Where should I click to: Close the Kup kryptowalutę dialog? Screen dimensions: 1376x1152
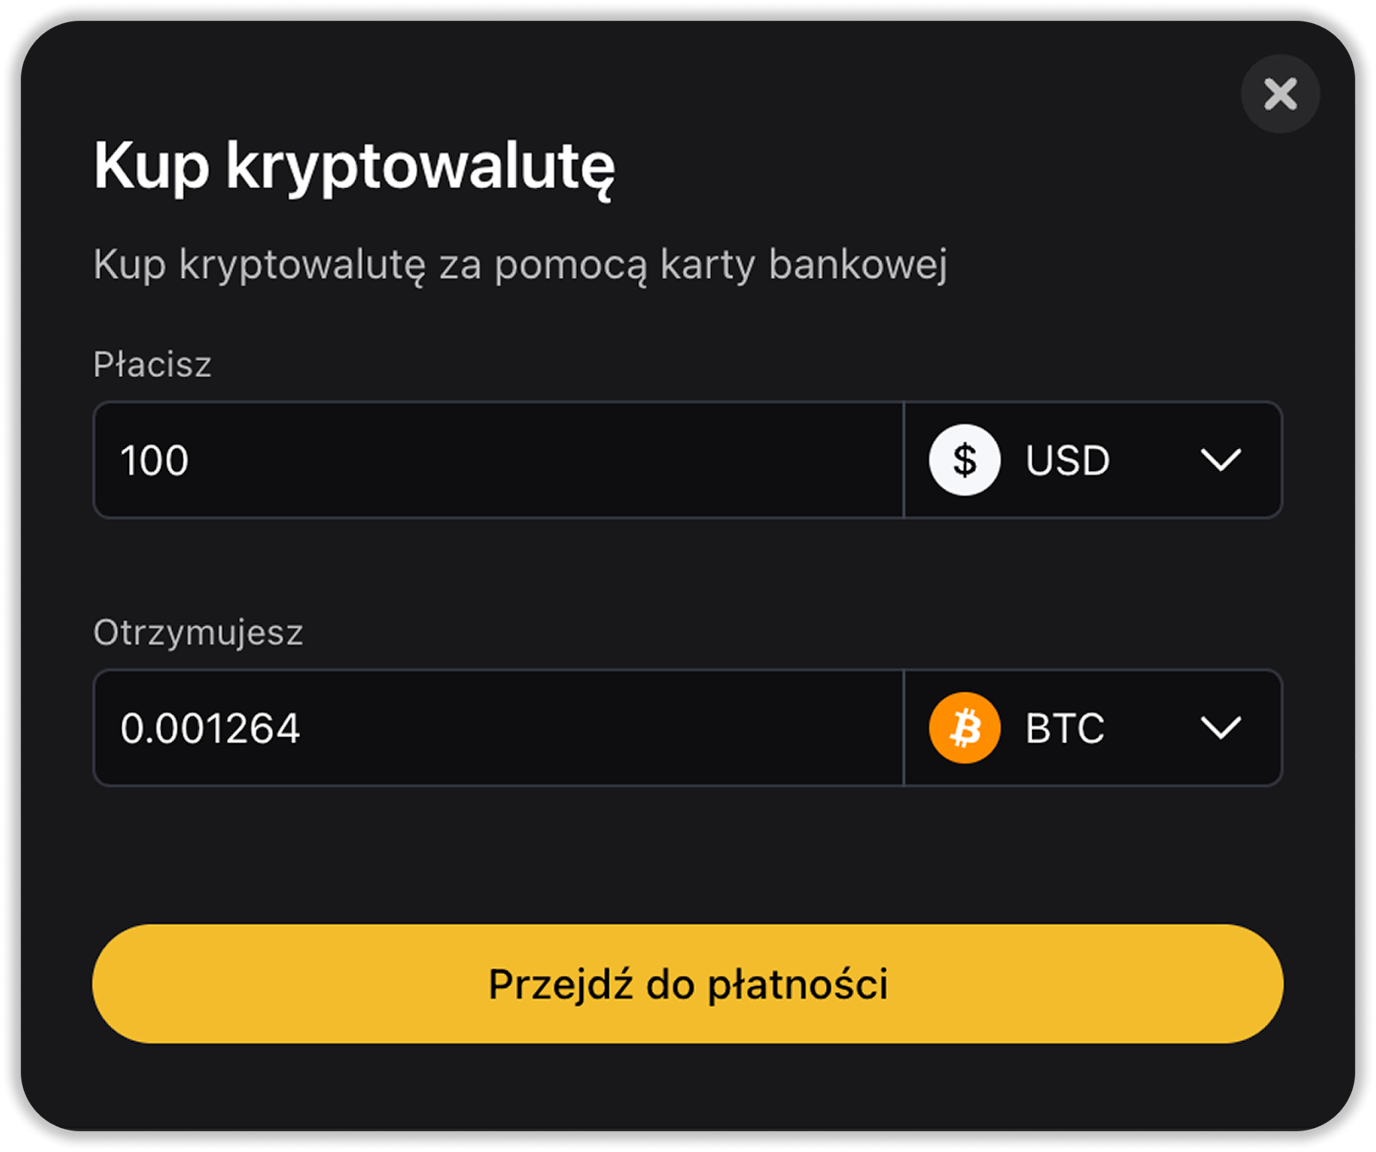click(1280, 94)
